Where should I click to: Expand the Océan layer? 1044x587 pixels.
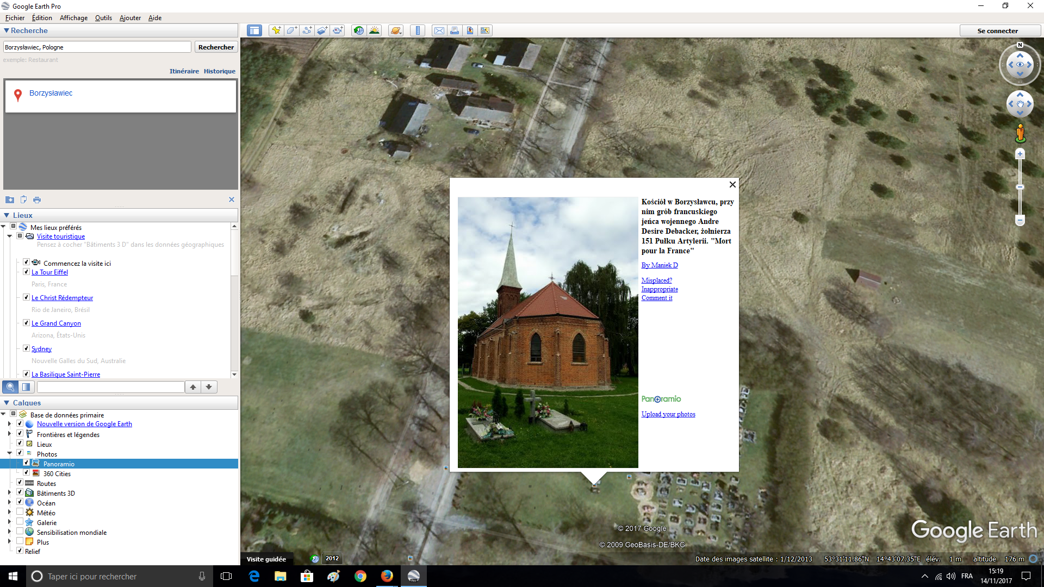coord(9,503)
